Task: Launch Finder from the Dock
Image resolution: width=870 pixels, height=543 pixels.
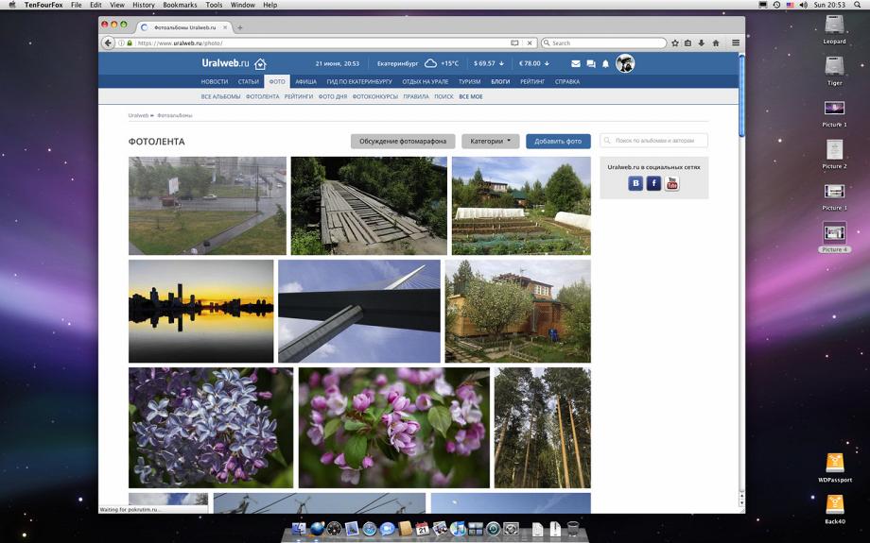Action: [x=299, y=529]
